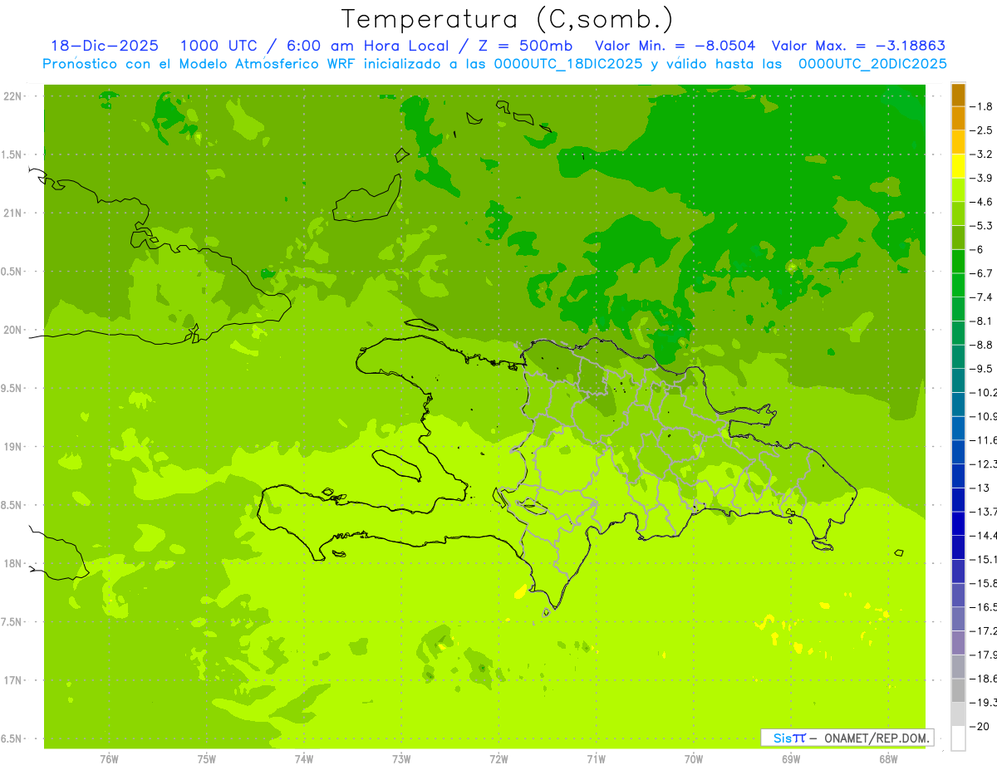Click the '72W' longitude axis label
This screenshot has height=770, width=997.
pos(498,758)
